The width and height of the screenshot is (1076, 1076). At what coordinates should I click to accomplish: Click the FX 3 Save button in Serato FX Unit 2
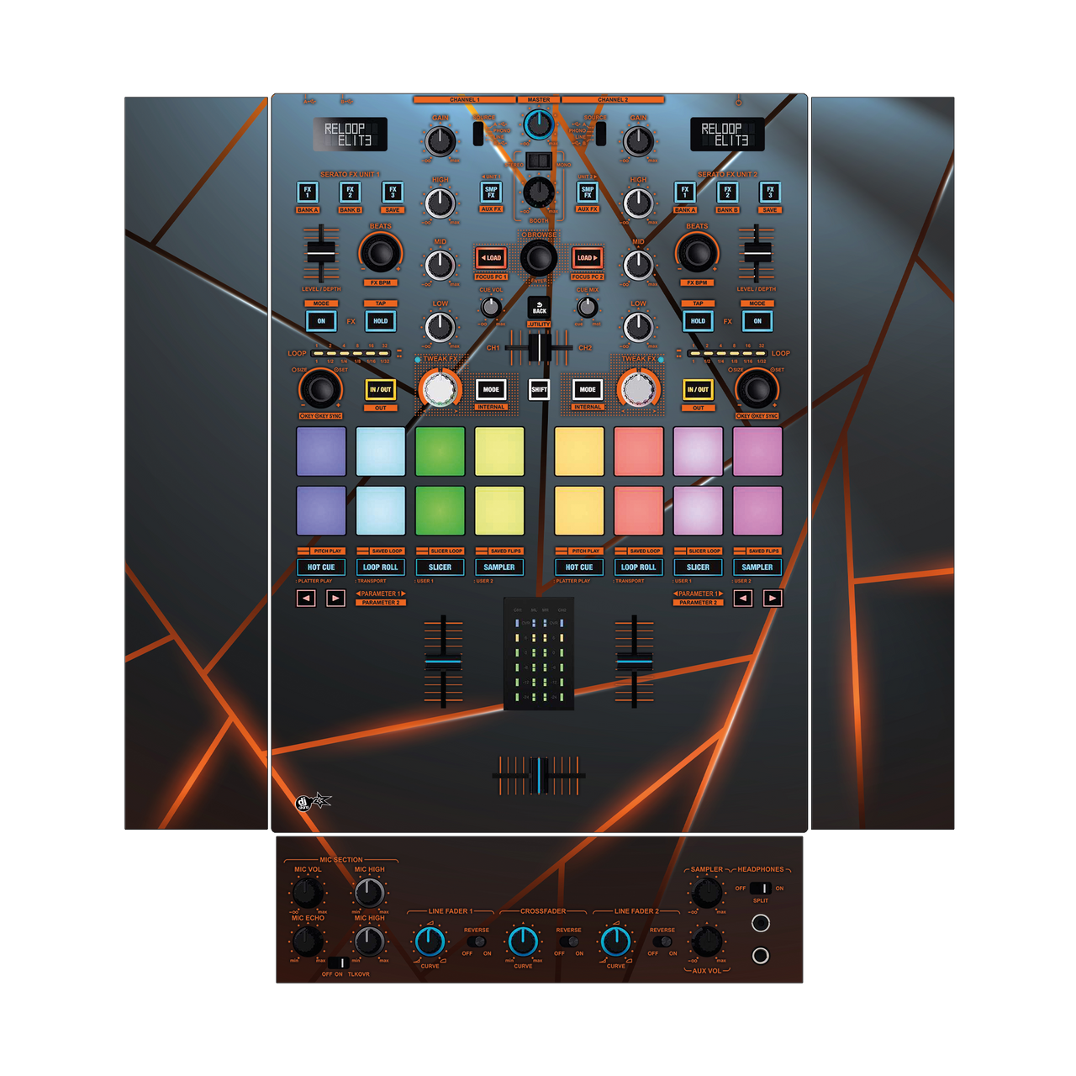[x=770, y=192]
